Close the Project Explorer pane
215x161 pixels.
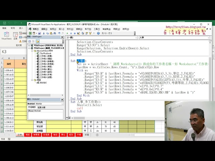click(x=62, y=37)
